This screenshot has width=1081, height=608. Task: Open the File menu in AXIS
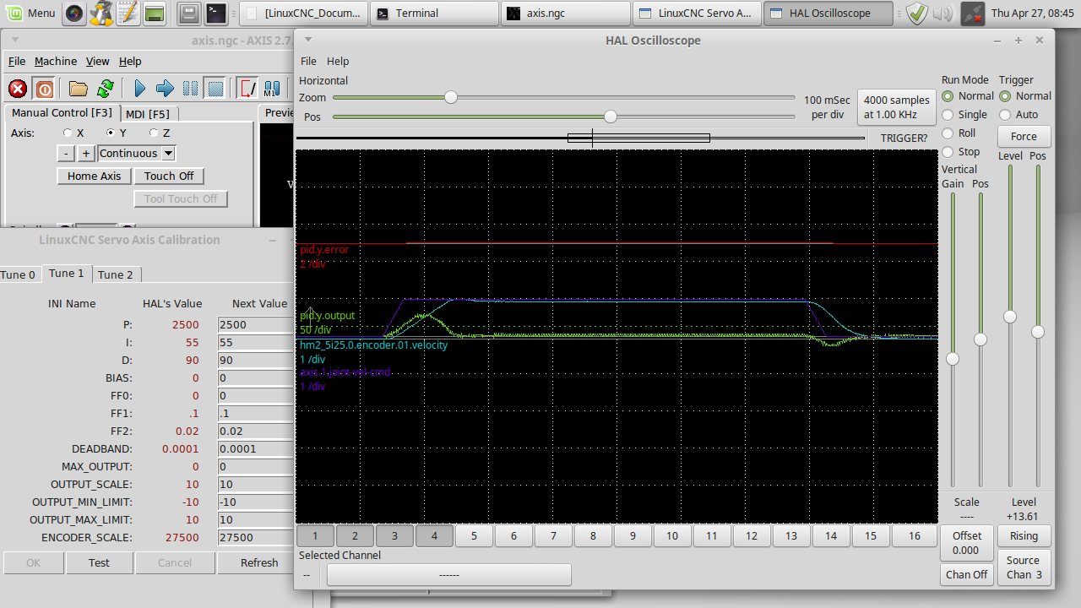[17, 62]
